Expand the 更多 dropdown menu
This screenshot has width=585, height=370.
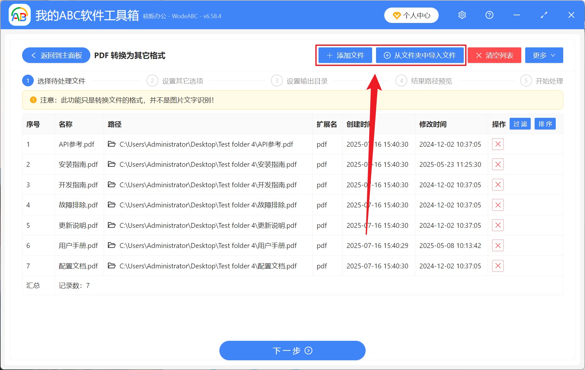[544, 55]
